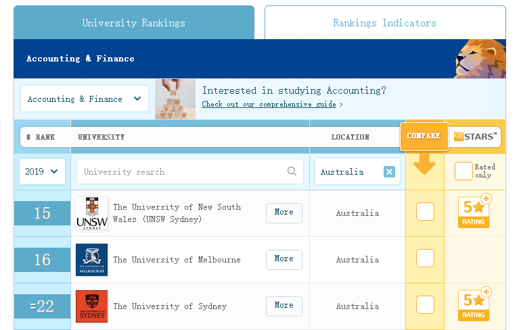Image resolution: width=521 pixels, height=330 pixels.
Task: Click the rank 16 cell
Action: point(42,260)
